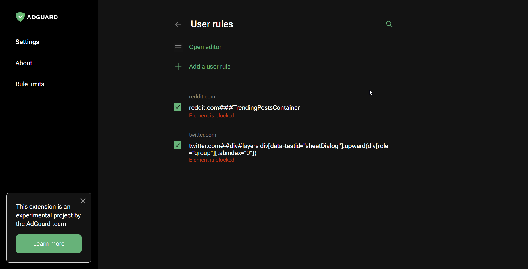Open the Settings section
The width and height of the screenshot is (528, 269).
(x=27, y=42)
